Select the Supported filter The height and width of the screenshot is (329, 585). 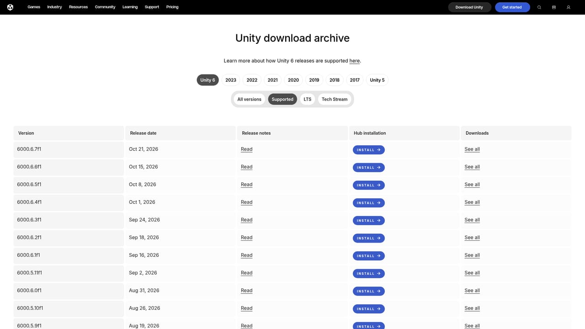282,99
